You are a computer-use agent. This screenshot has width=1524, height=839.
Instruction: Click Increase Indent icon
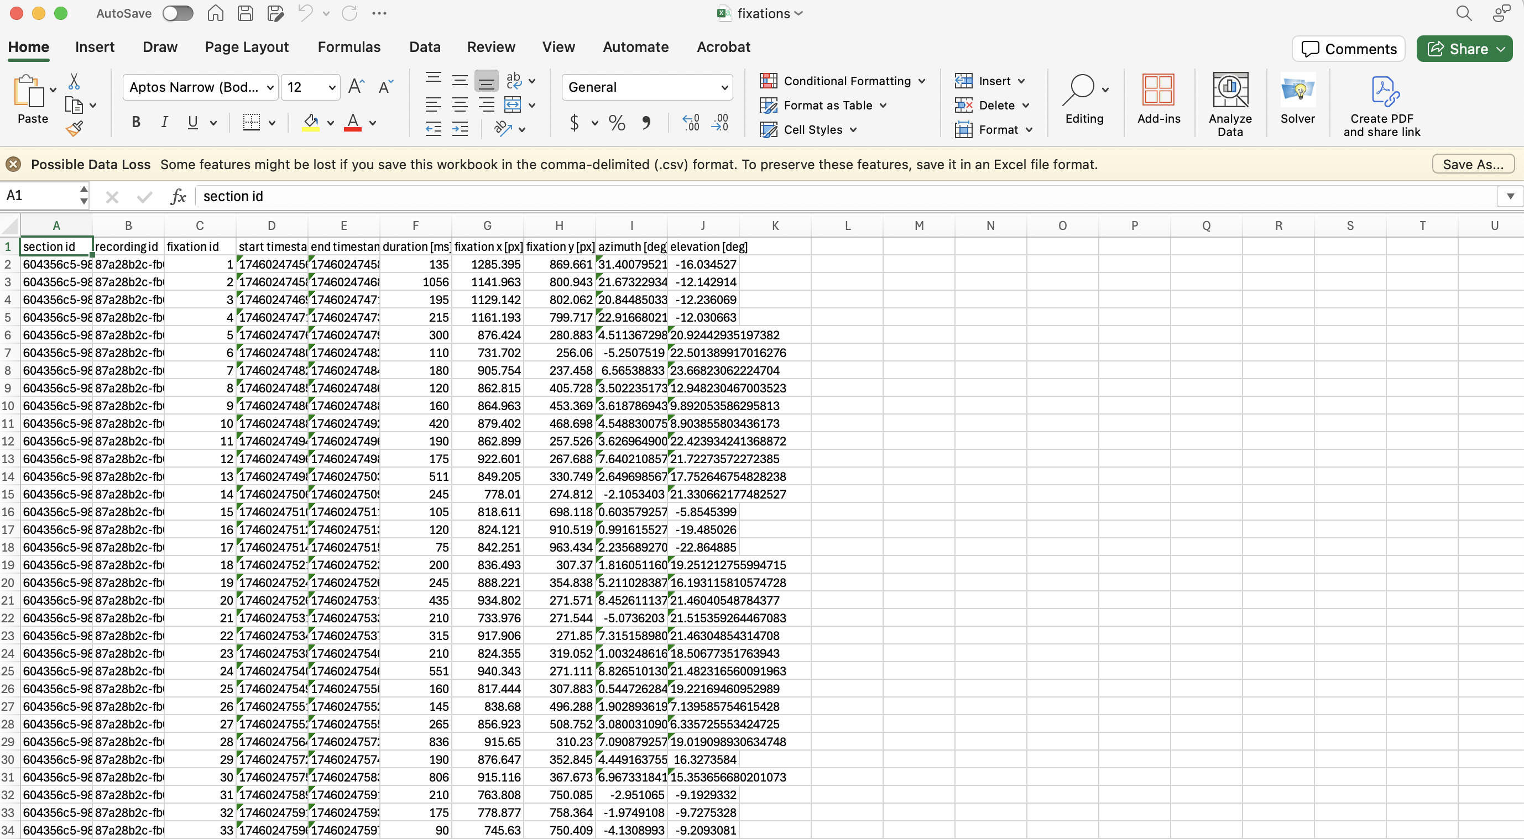[x=460, y=128]
